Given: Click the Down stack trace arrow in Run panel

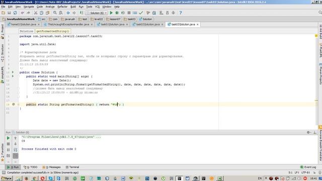Looking at the screenshot, I should point(16,144).
